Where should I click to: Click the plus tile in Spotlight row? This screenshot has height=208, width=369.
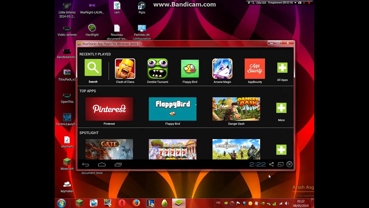pyautogui.click(x=281, y=150)
